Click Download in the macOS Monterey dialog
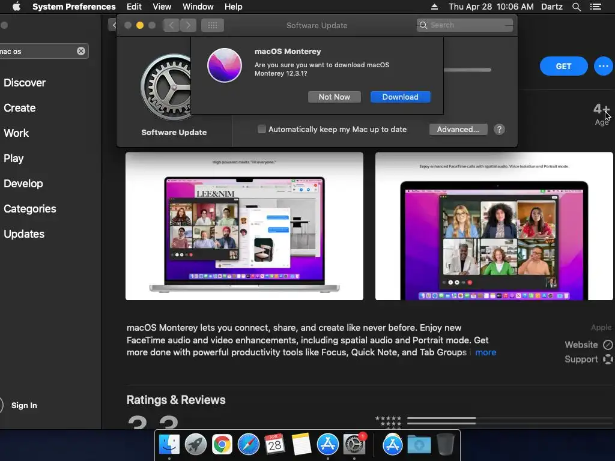Screen dimensions: 615x461 click(x=401, y=97)
